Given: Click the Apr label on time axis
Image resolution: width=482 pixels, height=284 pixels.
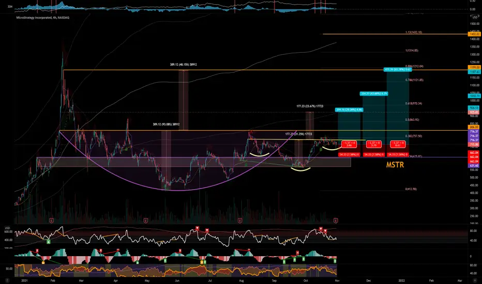Looking at the screenshot, I should point(115,280).
